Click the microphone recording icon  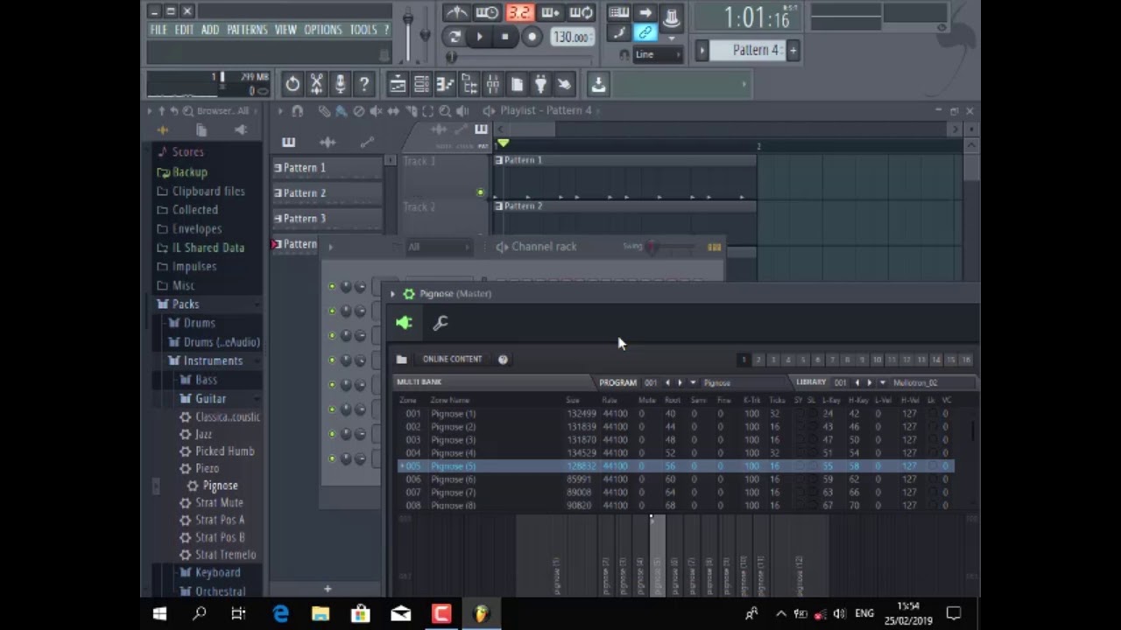coord(340,84)
